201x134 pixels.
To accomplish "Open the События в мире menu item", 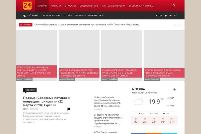I will [89, 6].
